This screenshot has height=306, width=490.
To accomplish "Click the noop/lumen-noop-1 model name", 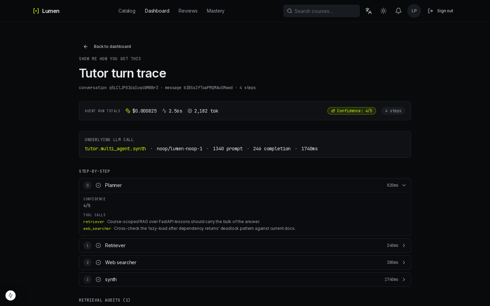I will tap(180, 149).
